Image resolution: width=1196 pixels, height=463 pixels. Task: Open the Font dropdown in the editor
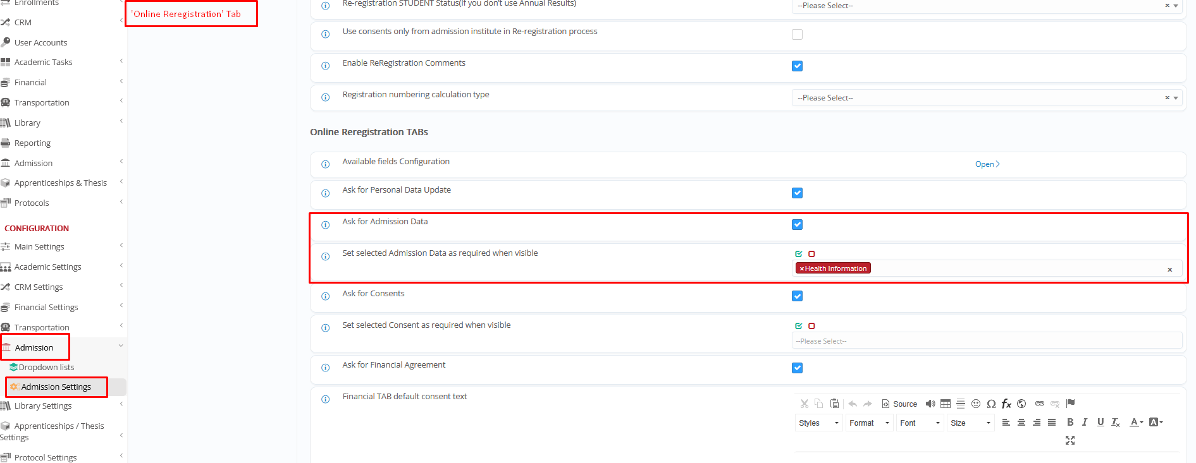pos(920,423)
